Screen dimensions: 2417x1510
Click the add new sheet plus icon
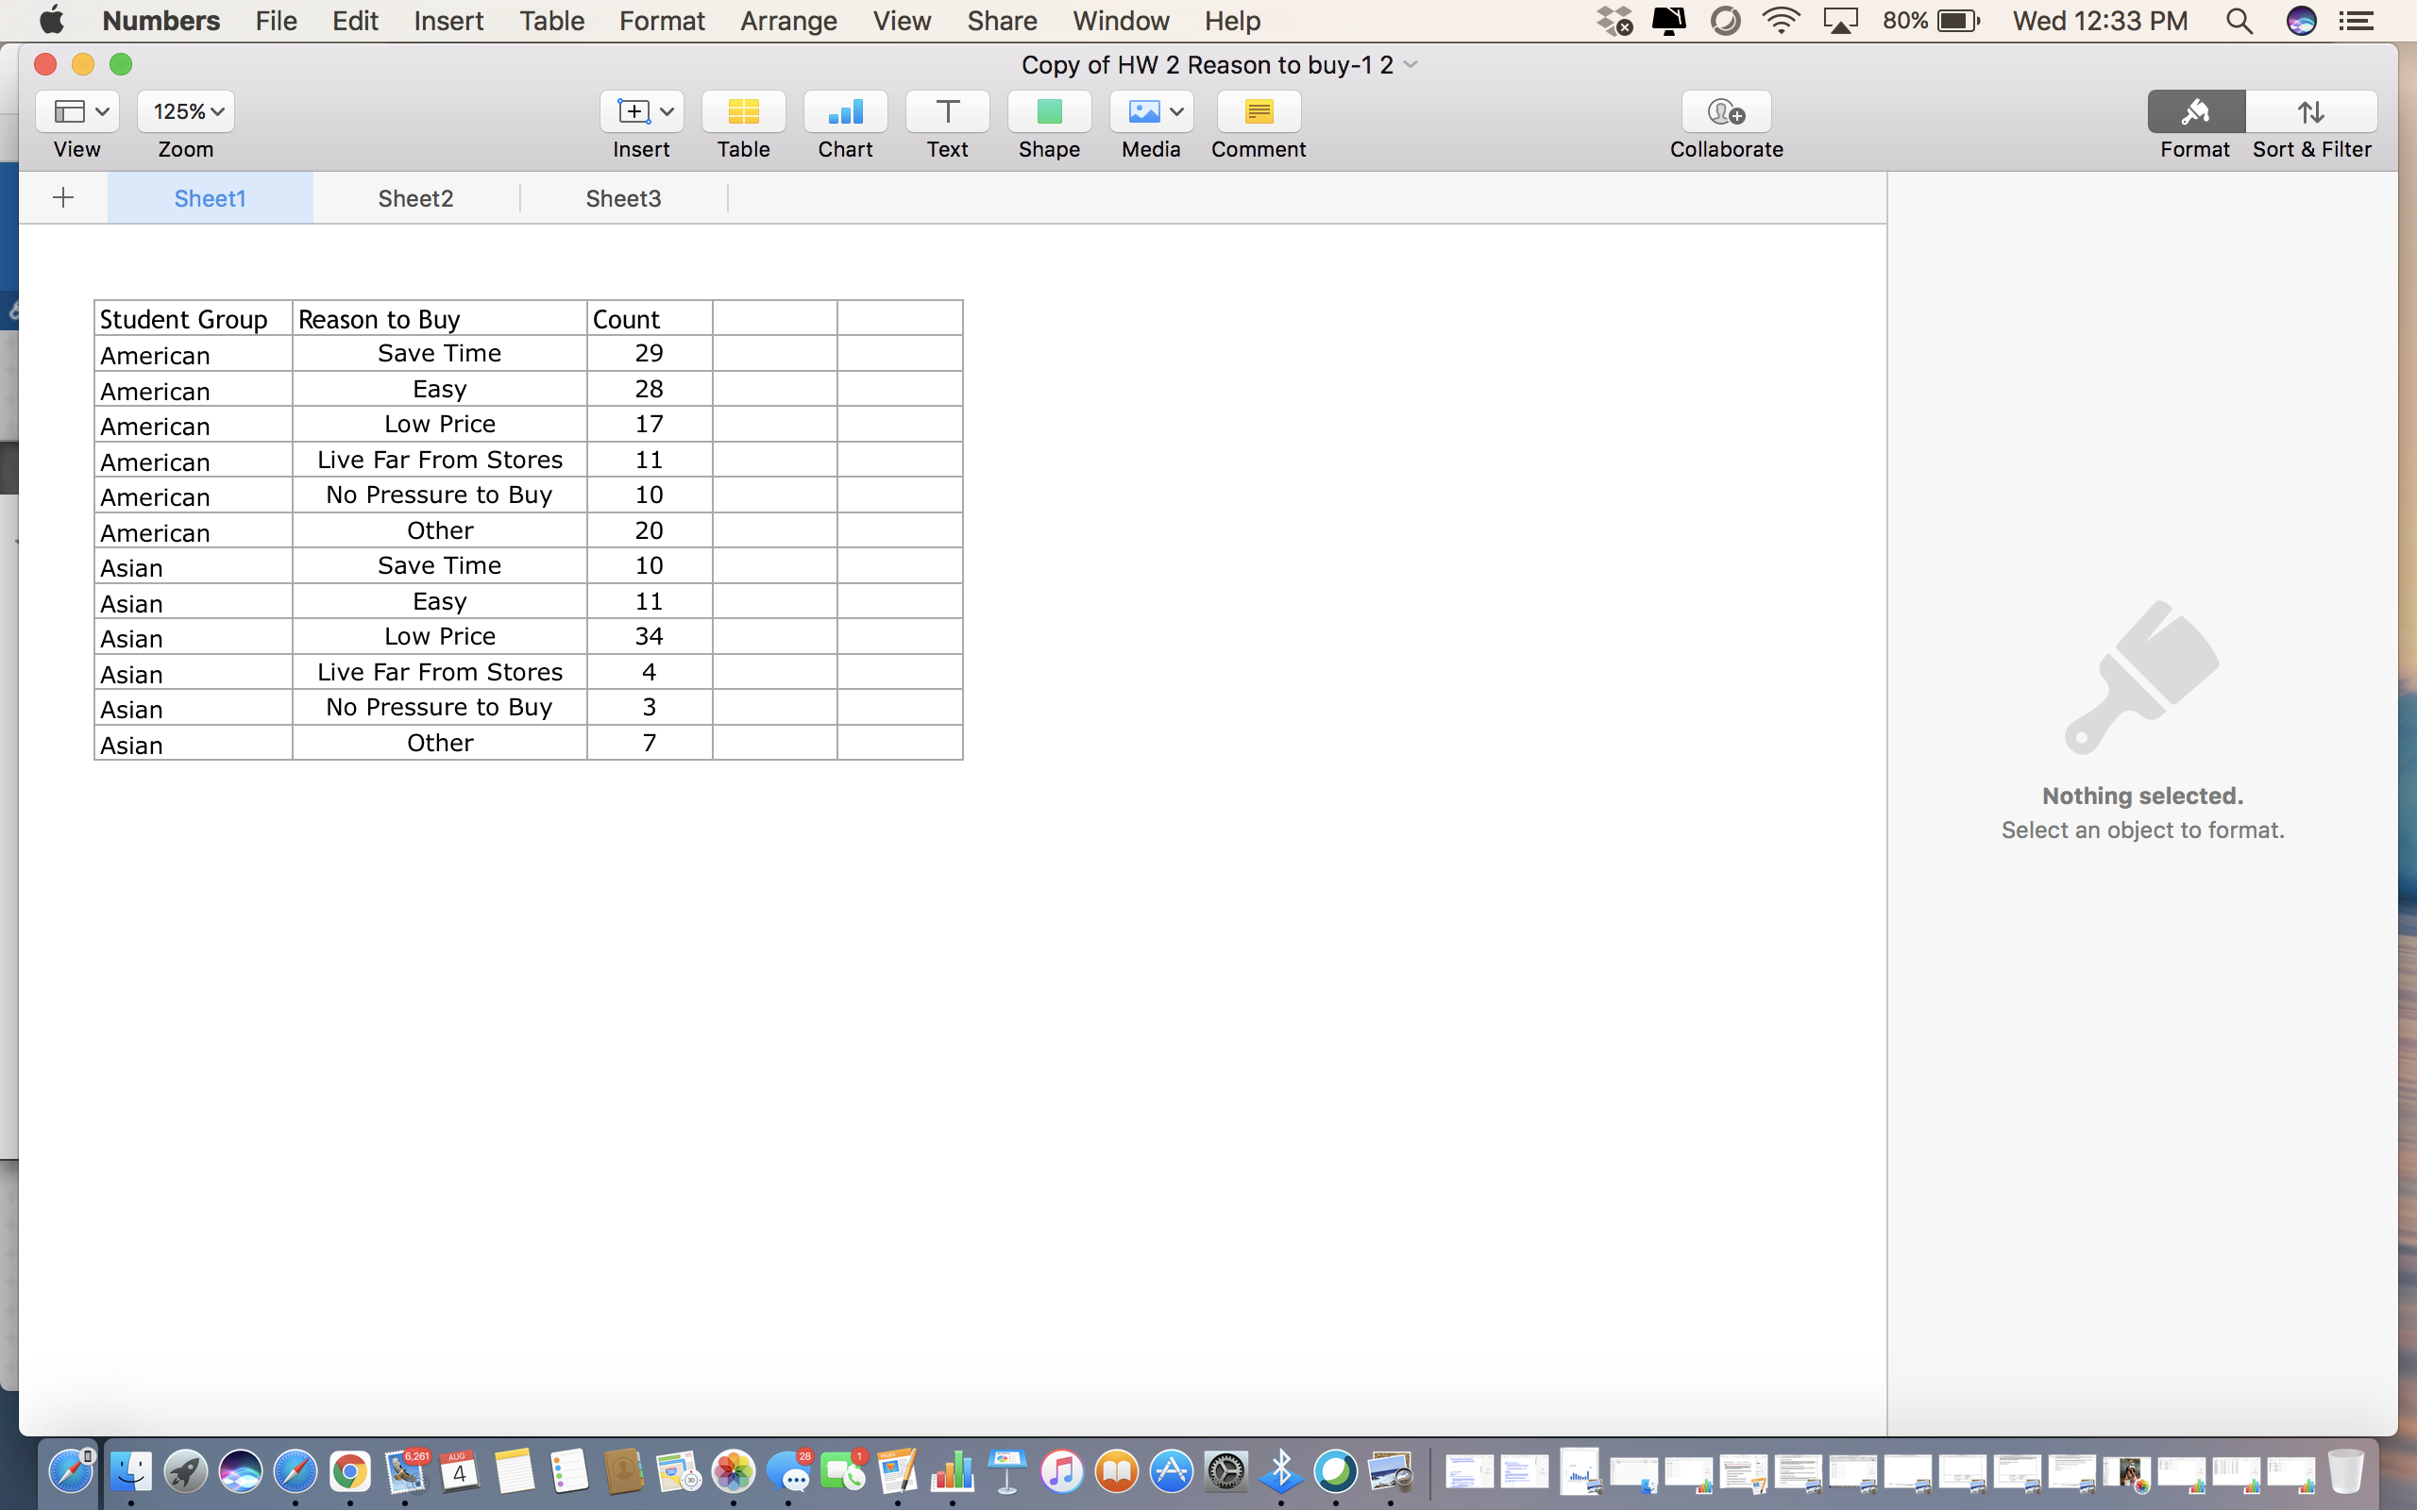pyautogui.click(x=63, y=198)
